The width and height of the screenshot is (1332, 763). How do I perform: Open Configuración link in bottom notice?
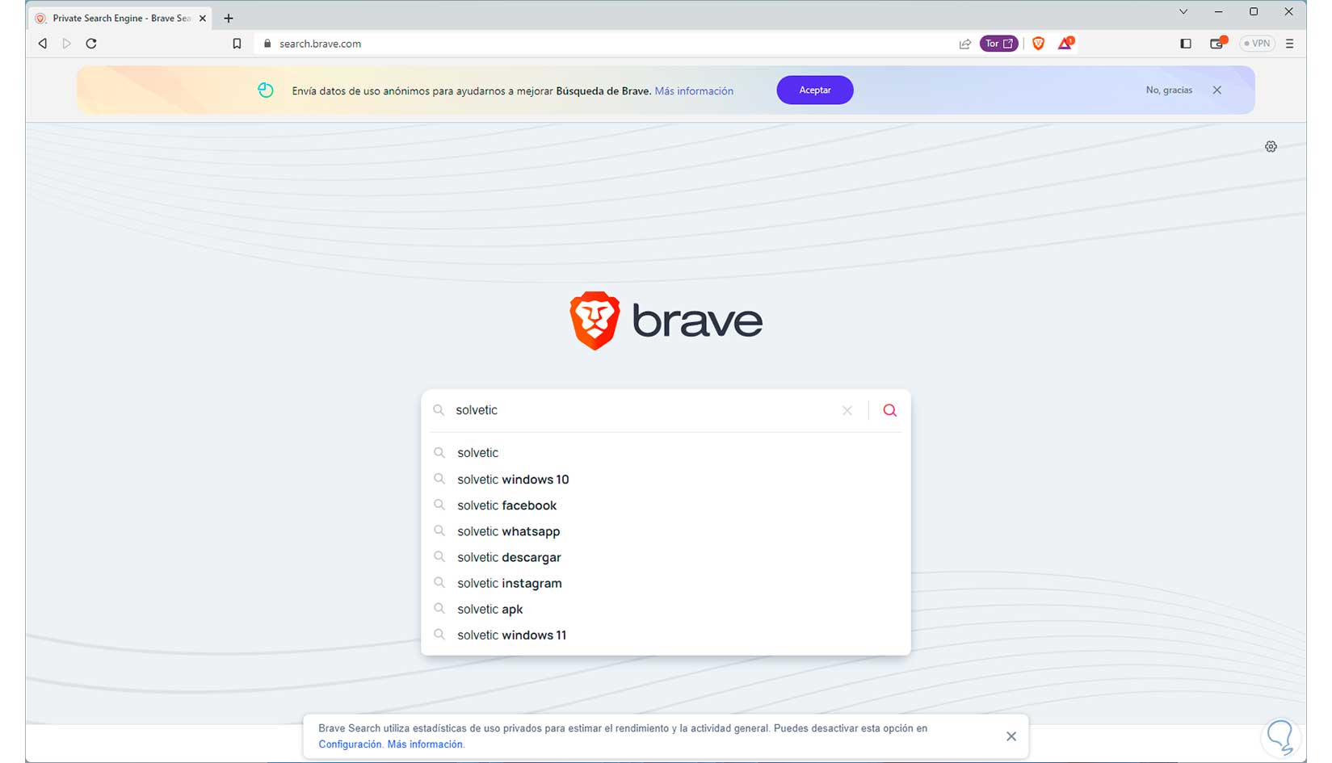pos(350,744)
